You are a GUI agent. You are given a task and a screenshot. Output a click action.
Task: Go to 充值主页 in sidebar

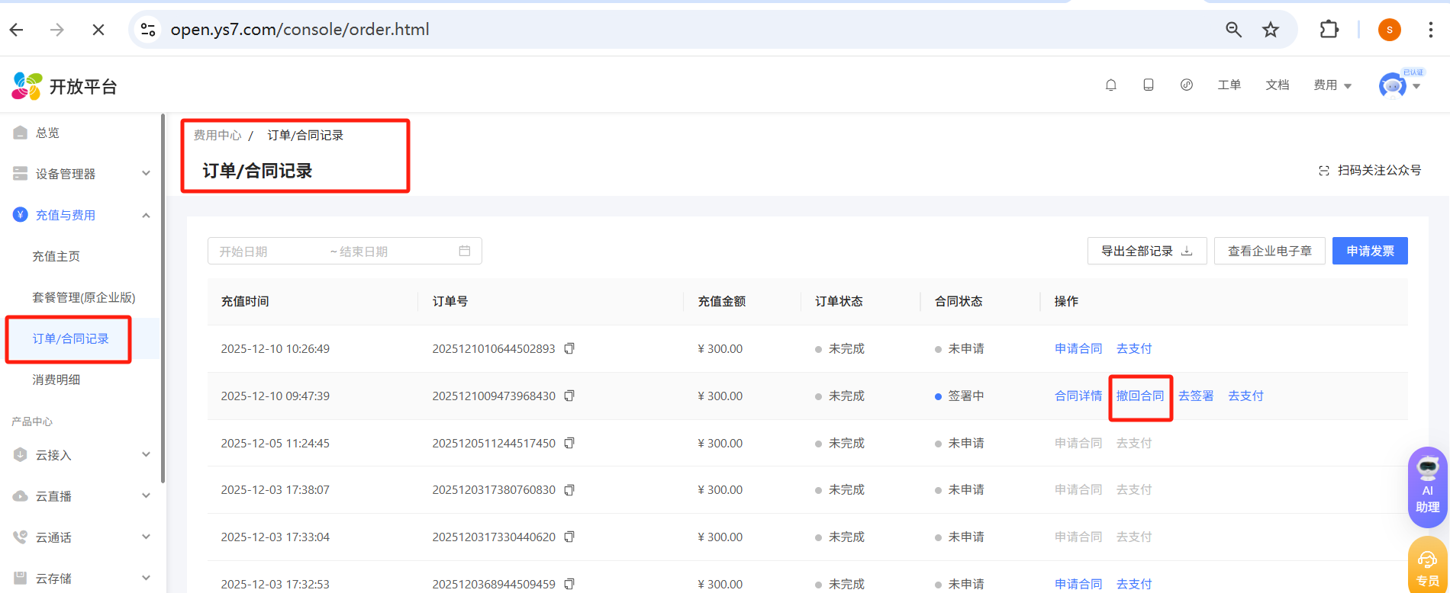56,256
